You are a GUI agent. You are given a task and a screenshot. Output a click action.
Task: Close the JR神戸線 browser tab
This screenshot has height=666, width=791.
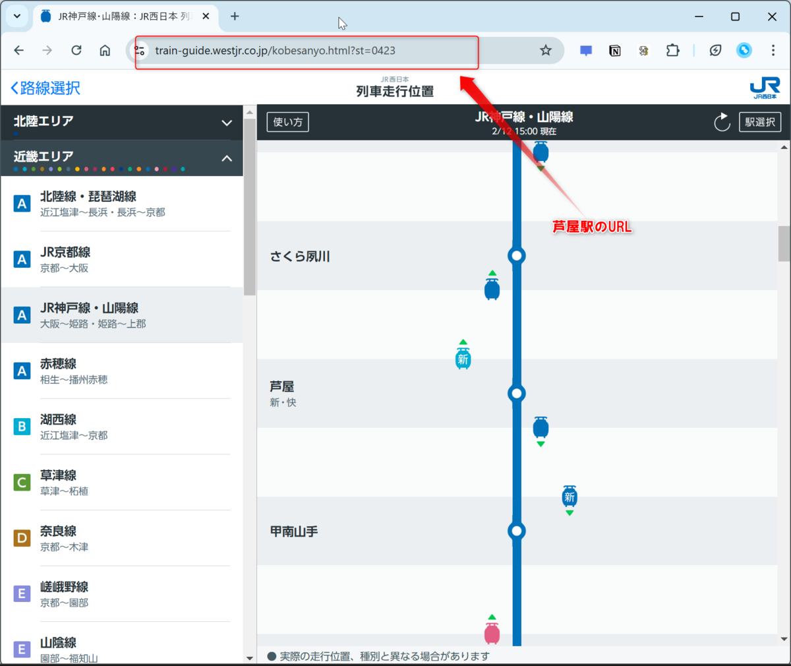[x=206, y=16]
